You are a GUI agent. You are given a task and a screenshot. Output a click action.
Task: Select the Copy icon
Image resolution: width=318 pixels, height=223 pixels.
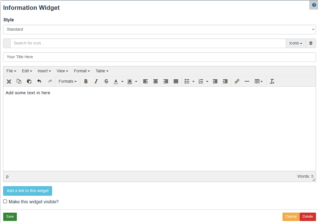point(19,81)
